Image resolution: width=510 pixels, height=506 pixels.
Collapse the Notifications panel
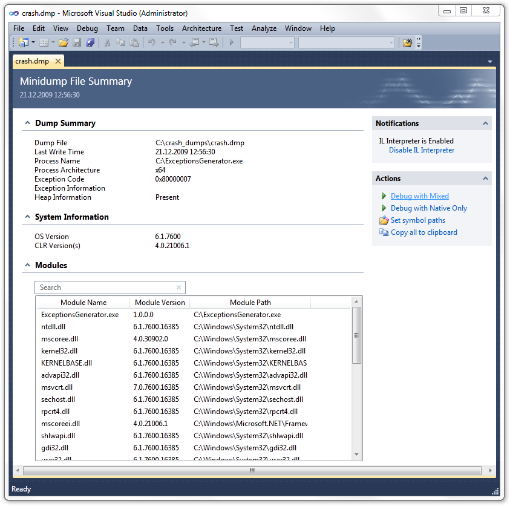485,123
